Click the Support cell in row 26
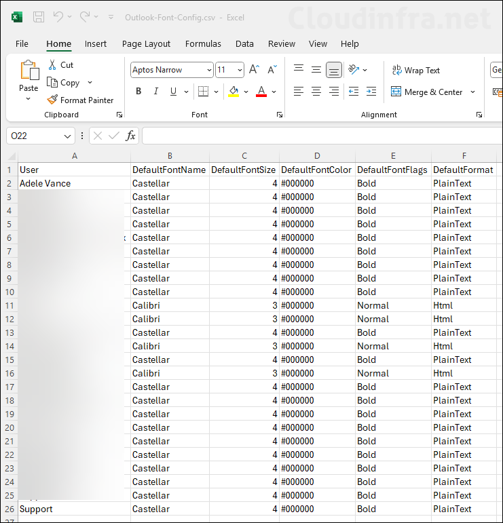Viewport: 503px width, 523px height. click(x=74, y=509)
